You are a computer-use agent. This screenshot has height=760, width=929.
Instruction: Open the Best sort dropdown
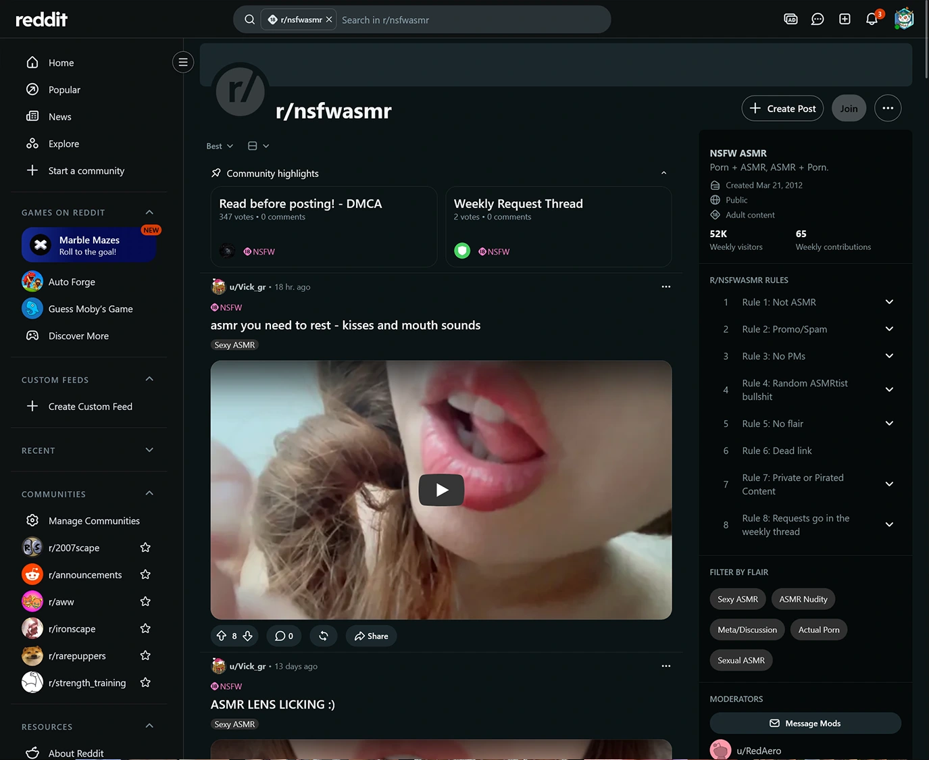(x=220, y=146)
